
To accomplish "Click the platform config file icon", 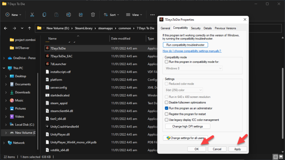I will [47, 80].
